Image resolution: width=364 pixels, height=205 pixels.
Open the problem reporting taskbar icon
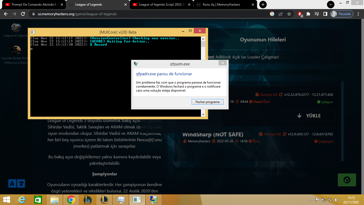click(154, 199)
